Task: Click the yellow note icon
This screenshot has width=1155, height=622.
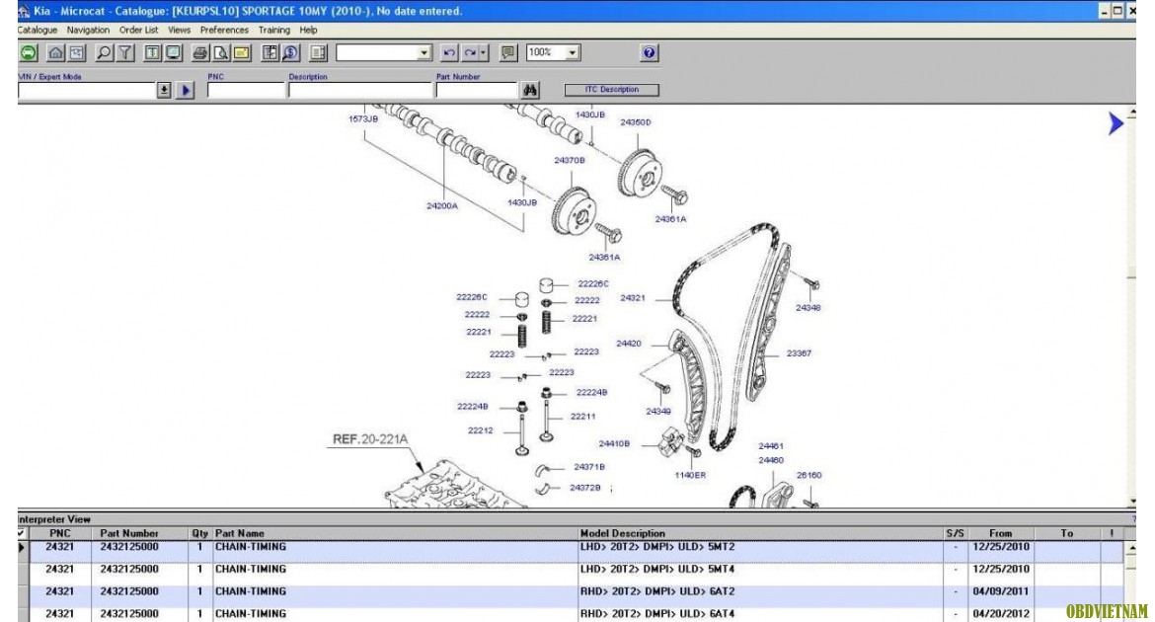Action: pyautogui.click(x=242, y=53)
